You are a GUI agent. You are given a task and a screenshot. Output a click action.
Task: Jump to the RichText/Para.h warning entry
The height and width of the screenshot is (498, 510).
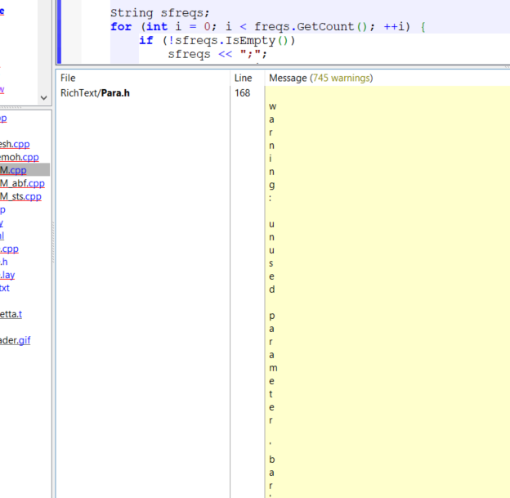[x=95, y=93]
